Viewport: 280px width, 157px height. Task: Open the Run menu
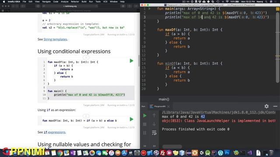point(91,2)
